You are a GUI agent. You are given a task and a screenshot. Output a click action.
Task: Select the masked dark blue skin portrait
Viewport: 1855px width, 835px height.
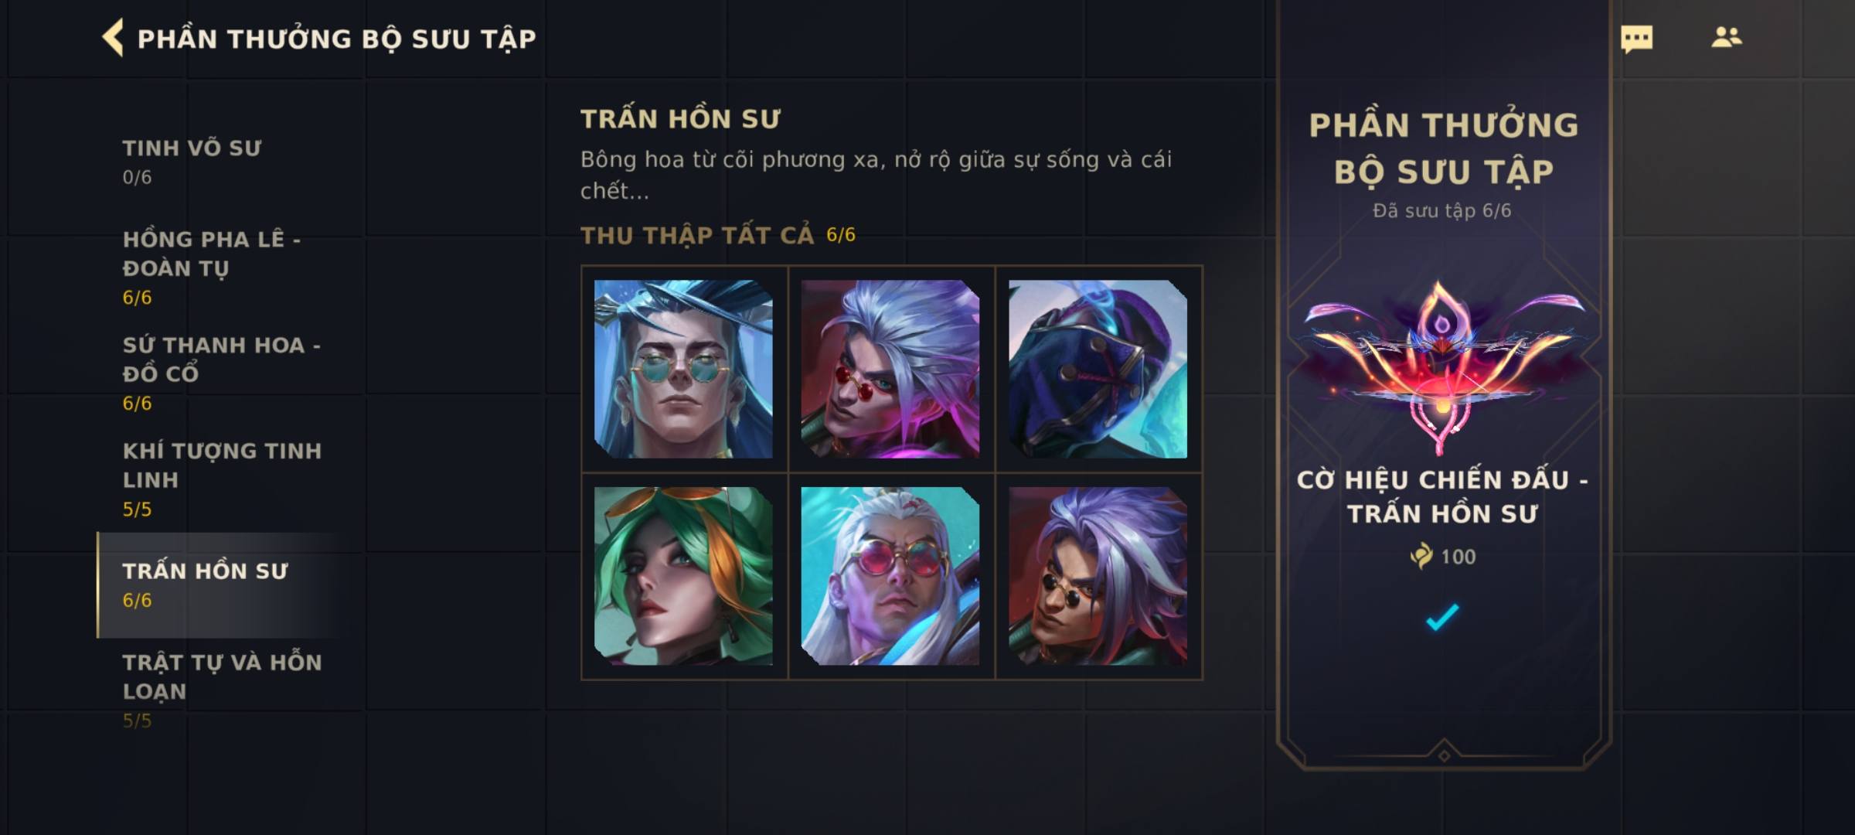pyautogui.click(x=1098, y=369)
